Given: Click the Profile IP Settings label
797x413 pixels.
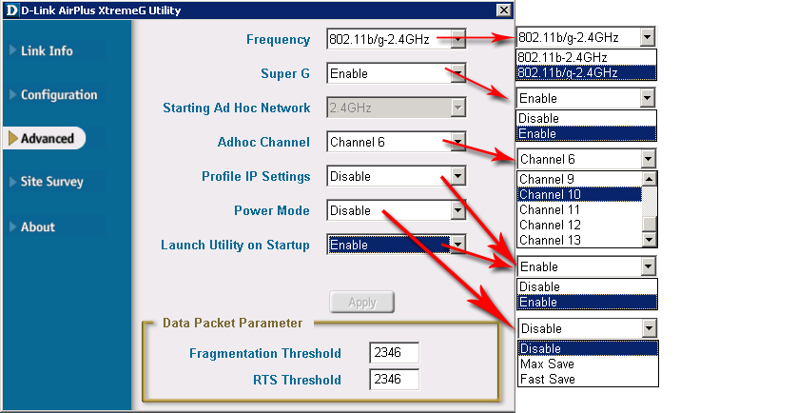Looking at the screenshot, I should (x=256, y=176).
